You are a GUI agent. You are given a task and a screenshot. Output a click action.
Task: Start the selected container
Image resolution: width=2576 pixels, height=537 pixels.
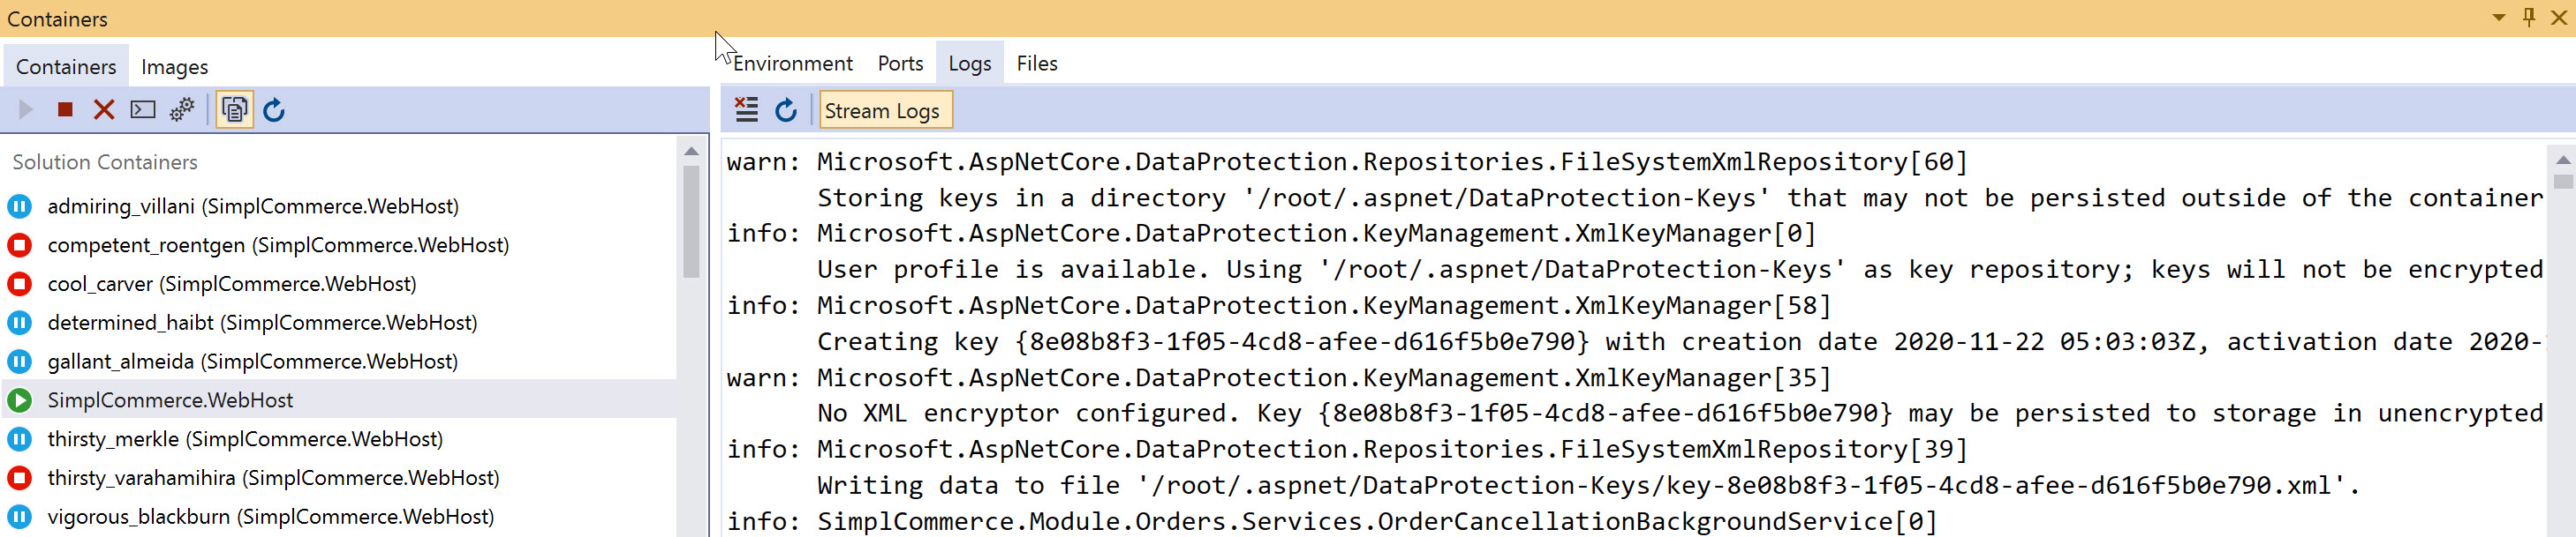tap(26, 110)
